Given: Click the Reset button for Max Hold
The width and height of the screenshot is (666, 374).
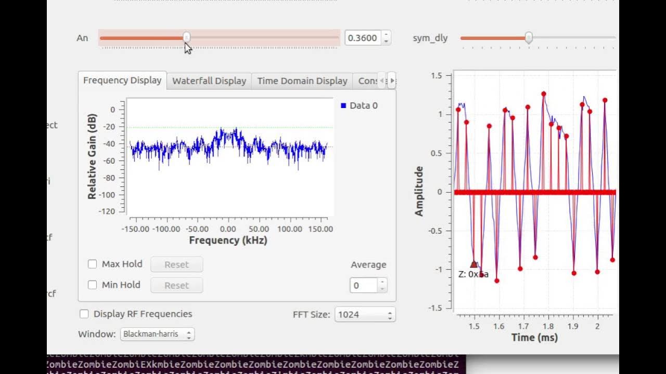Looking at the screenshot, I should 177,264.
